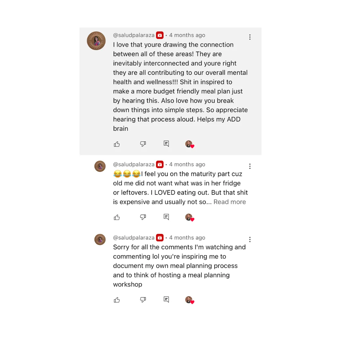Click the avatar beside the maturity comment

click(x=100, y=166)
